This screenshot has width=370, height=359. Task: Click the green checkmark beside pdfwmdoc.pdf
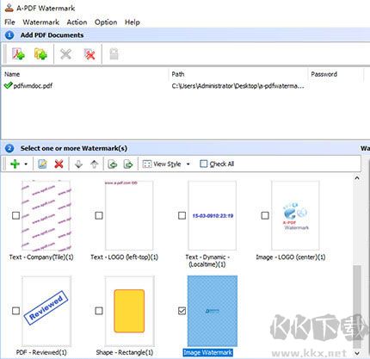[x=9, y=85]
